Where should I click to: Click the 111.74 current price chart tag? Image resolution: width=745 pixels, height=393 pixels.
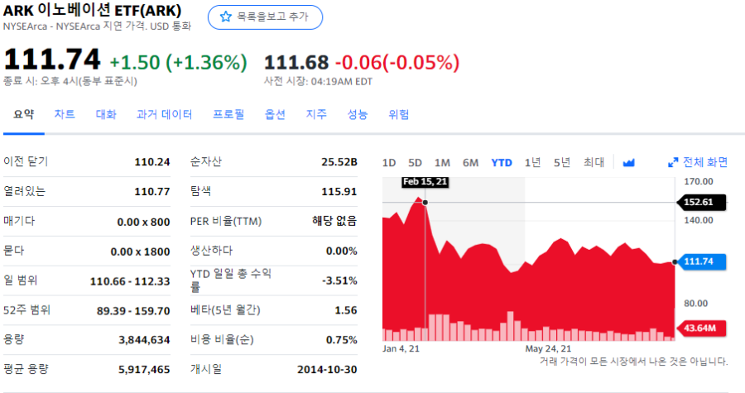(701, 261)
